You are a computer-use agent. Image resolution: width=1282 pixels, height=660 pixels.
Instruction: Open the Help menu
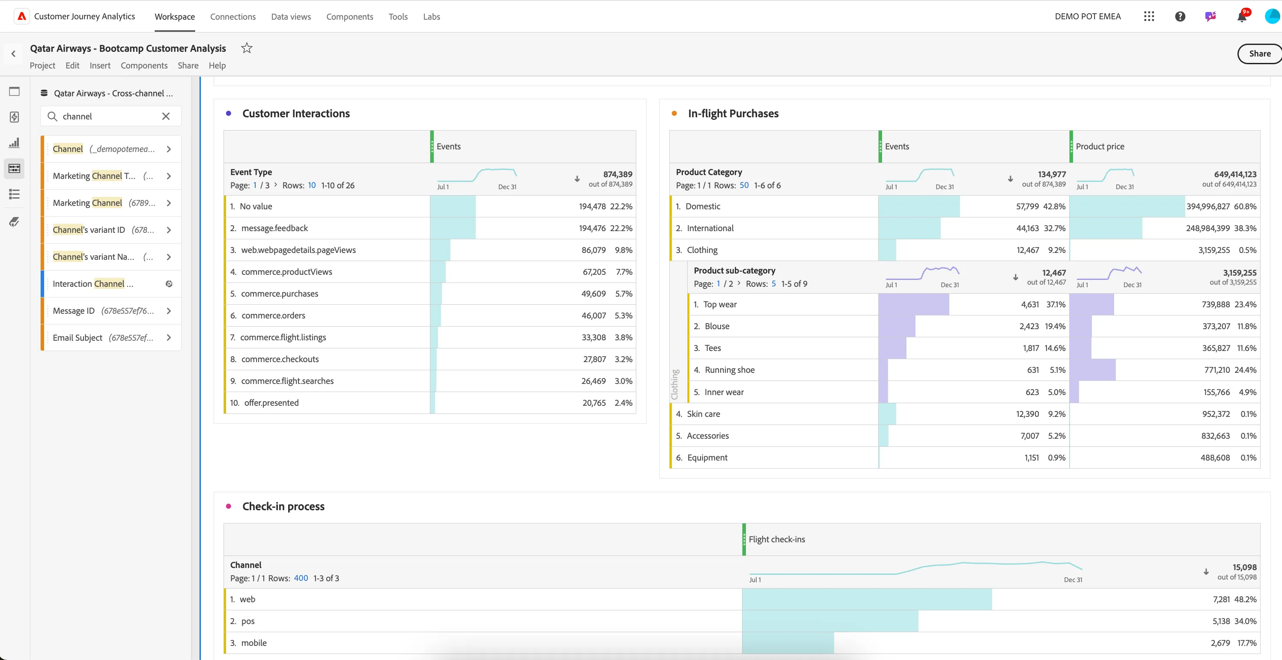(x=217, y=65)
